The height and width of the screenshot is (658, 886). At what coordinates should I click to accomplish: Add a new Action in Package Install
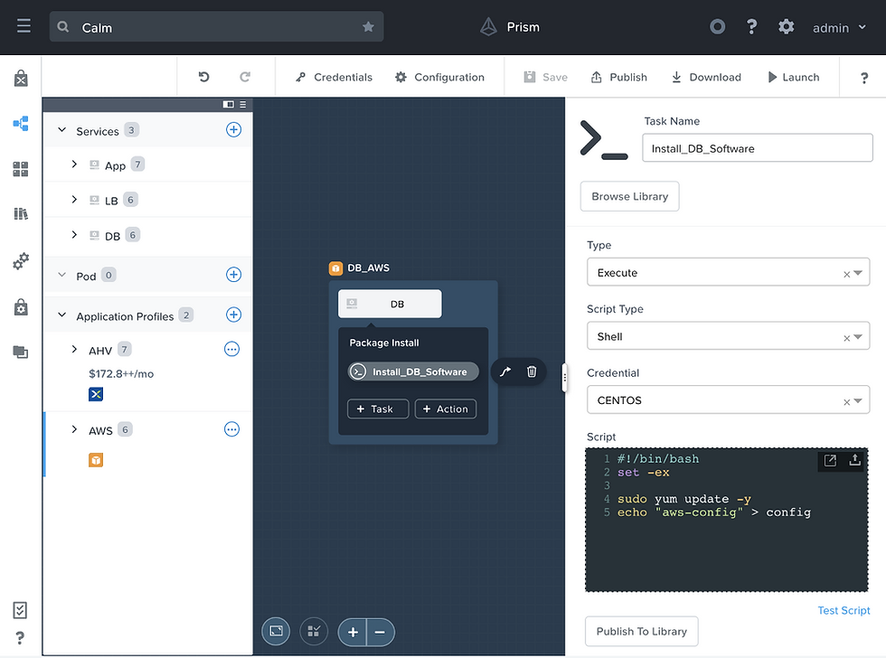445,409
